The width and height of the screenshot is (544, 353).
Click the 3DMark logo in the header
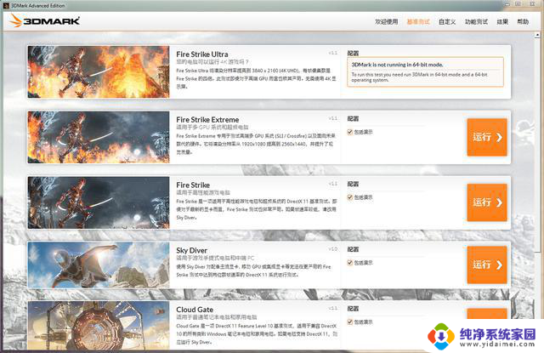click(44, 20)
